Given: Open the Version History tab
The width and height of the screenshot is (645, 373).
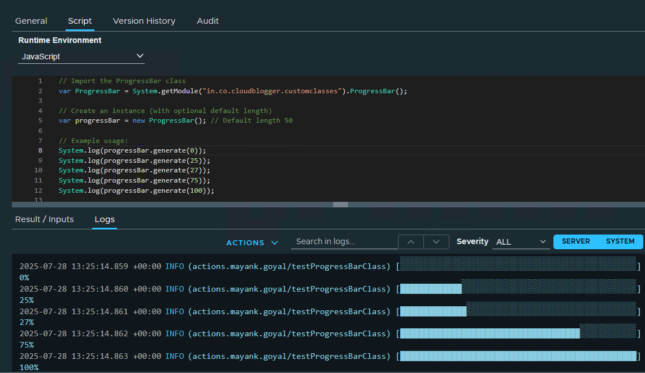Looking at the screenshot, I should (x=144, y=20).
